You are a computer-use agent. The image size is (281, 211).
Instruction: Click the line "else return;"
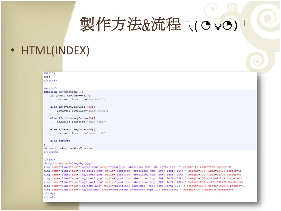coord(60,141)
